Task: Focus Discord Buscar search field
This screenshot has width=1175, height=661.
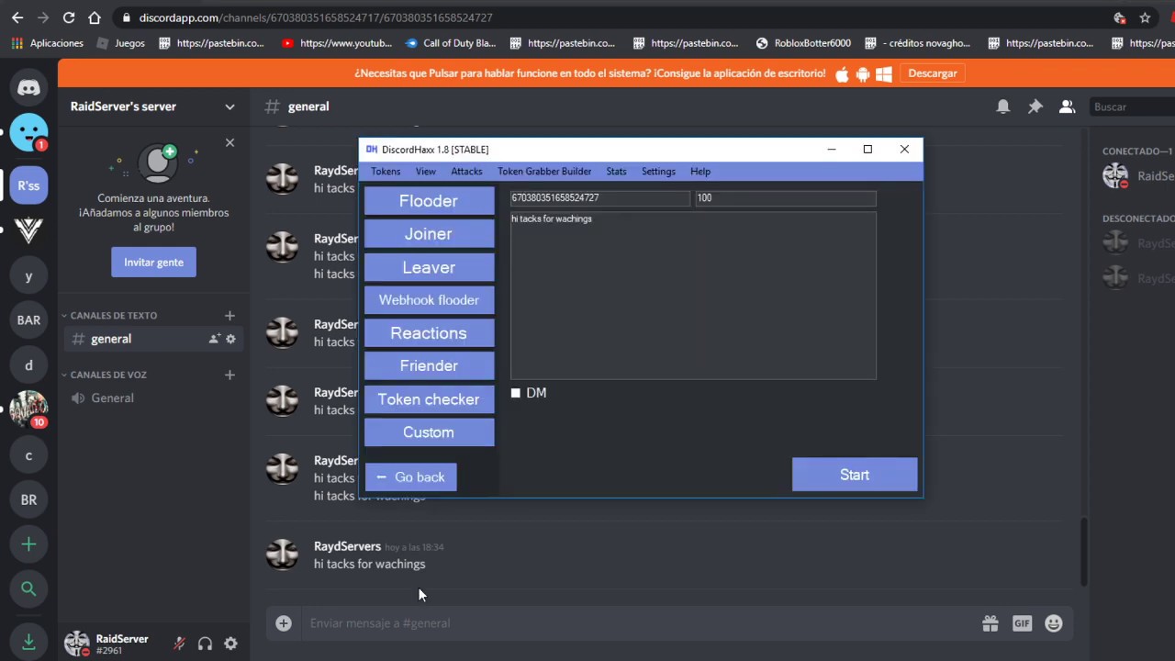Action: [1132, 106]
